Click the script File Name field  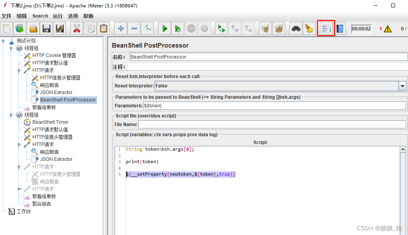272,125
